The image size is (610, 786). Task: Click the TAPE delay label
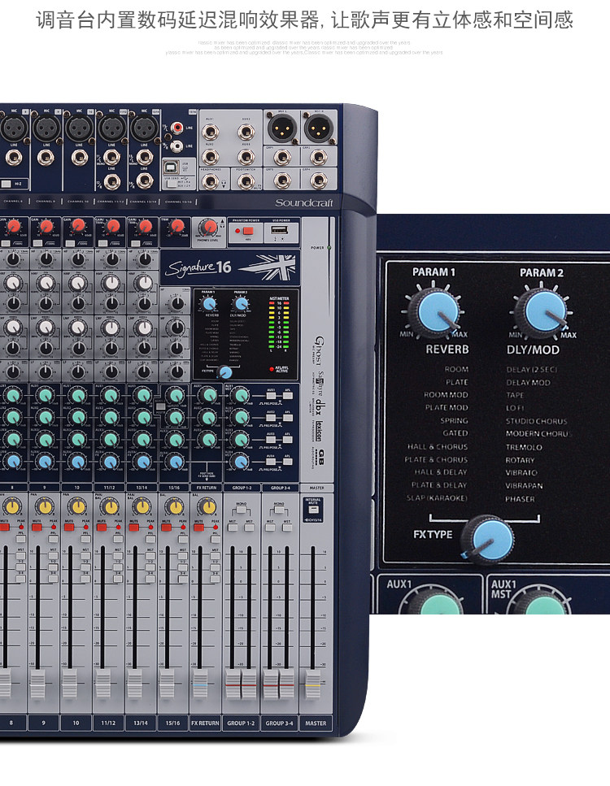coord(515,395)
